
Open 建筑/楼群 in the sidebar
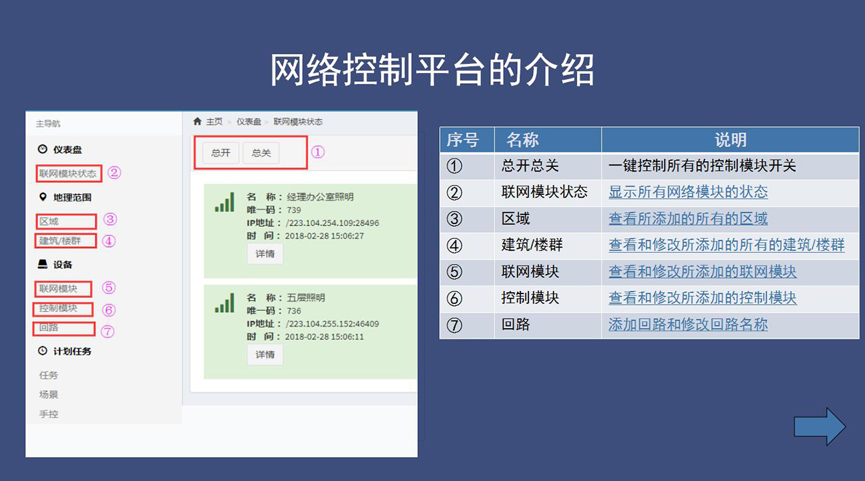coord(59,240)
